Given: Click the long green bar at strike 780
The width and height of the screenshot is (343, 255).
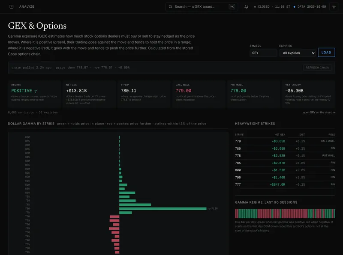Looking at the screenshot, I should [x=163, y=208].
